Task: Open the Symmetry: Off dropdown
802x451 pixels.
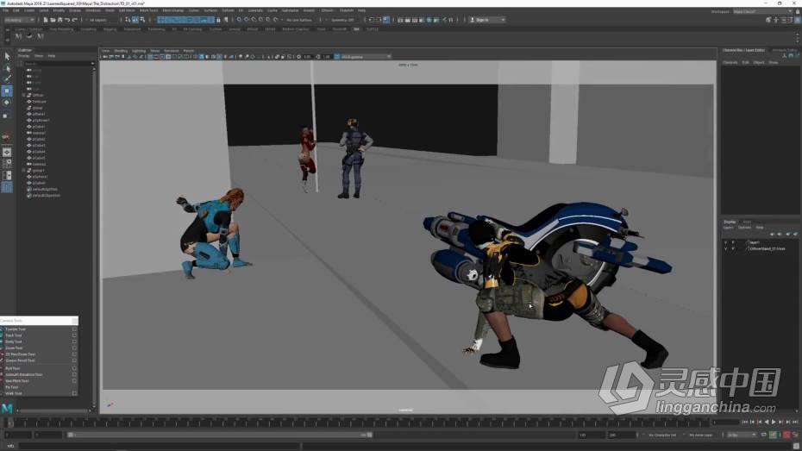Action: pyautogui.click(x=342, y=20)
